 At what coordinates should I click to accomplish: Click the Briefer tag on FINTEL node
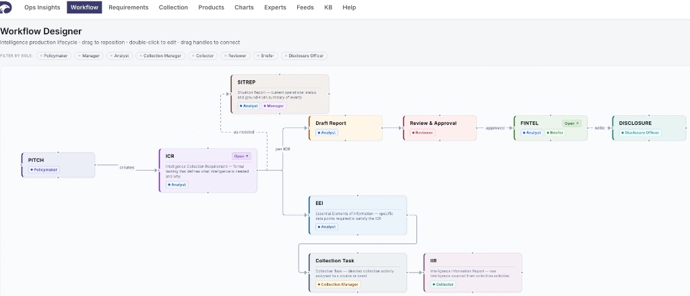click(556, 133)
